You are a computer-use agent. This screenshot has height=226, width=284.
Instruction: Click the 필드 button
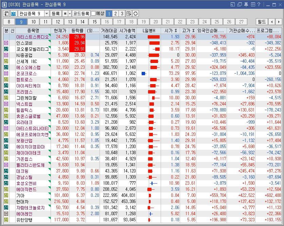click(x=262, y=22)
